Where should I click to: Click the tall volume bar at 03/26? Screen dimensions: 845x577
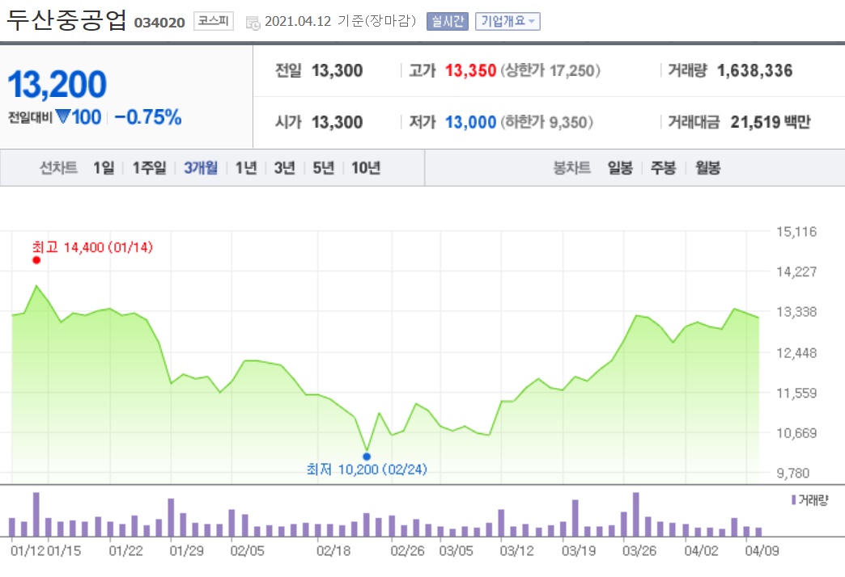click(636, 515)
